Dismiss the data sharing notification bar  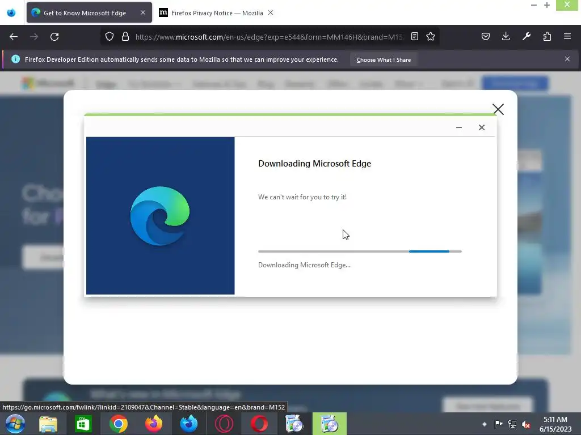coord(567,59)
